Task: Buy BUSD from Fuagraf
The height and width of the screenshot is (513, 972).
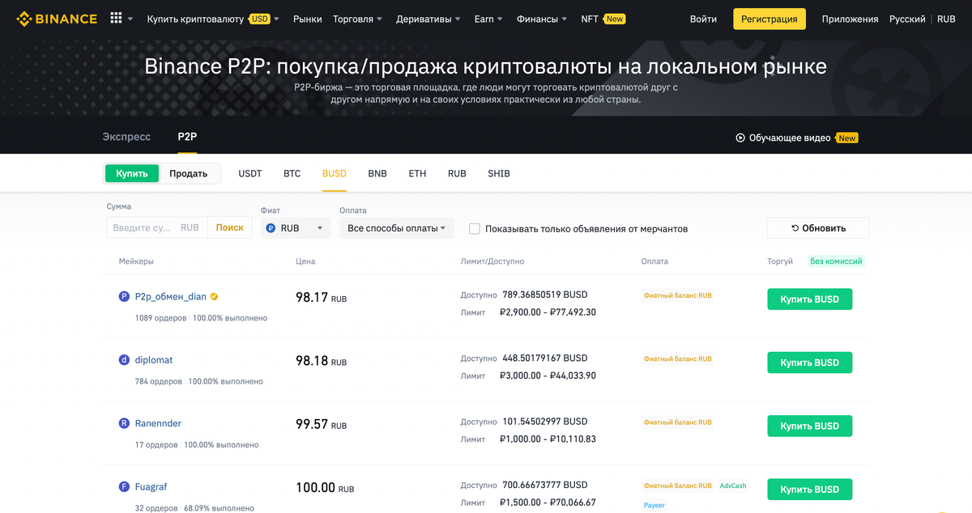Action: pos(809,489)
